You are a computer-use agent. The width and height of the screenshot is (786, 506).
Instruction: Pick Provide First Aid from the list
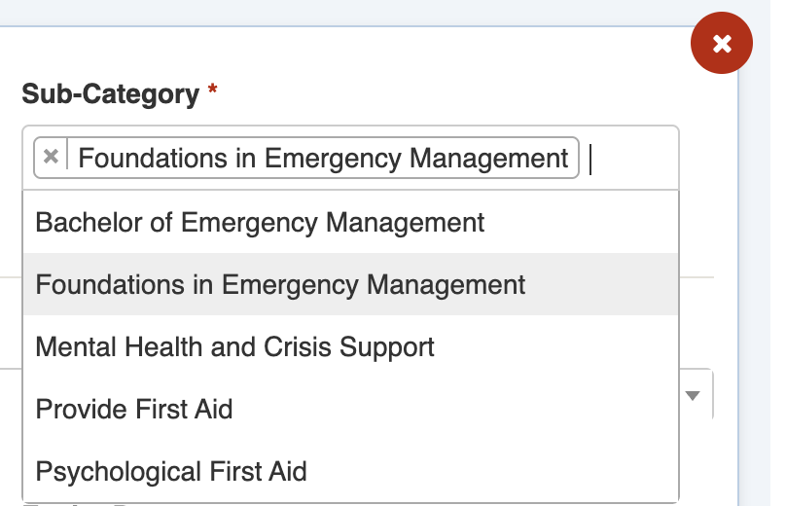(x=134, y=409)
